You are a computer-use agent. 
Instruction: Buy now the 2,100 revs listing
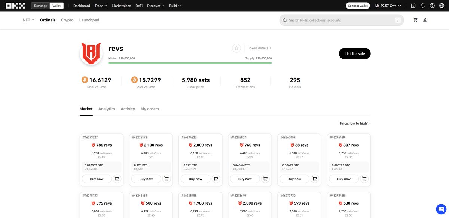coord(146,179)
